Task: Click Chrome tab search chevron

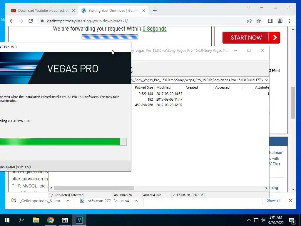Action: point(248,7)
